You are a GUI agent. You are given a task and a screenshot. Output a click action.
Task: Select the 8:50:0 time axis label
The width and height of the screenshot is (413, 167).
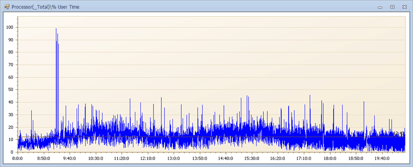click(x=43, y=158)
